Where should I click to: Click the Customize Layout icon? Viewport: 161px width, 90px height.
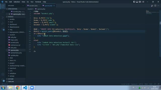143,2
